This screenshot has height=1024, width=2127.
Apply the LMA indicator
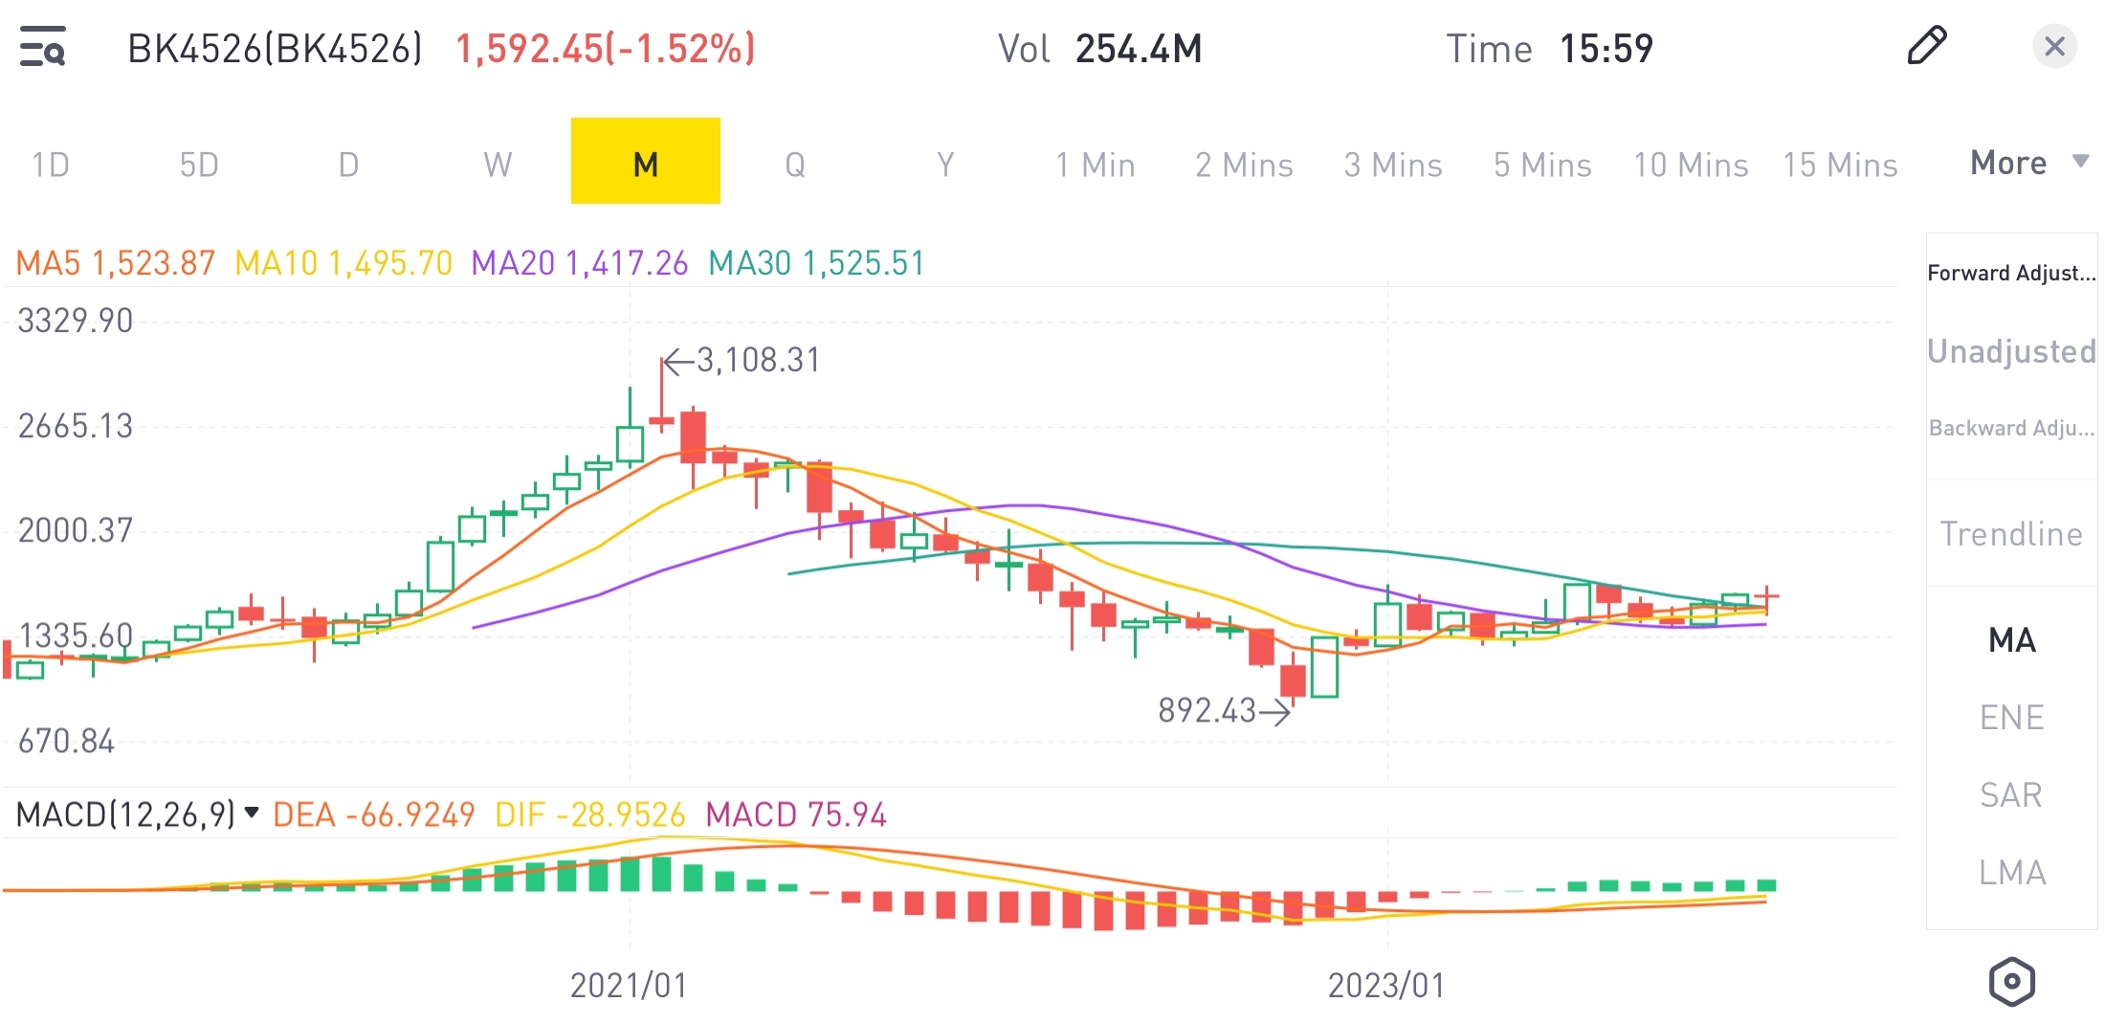coord(2010,871)
